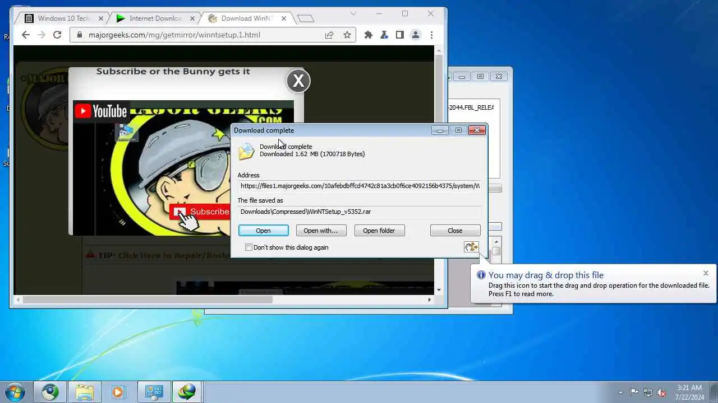This screenshot has height=403, width=718.
Task: Click the flask labs icon in Chrome toolbar
Action: (x=384, y=35)
